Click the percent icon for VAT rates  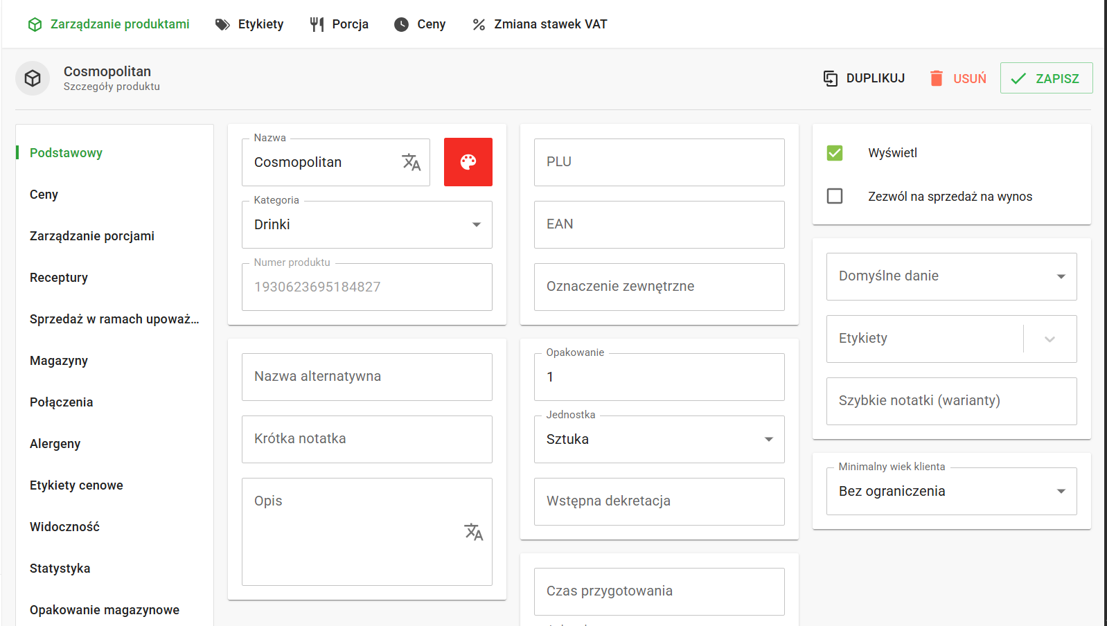point(479,25)
